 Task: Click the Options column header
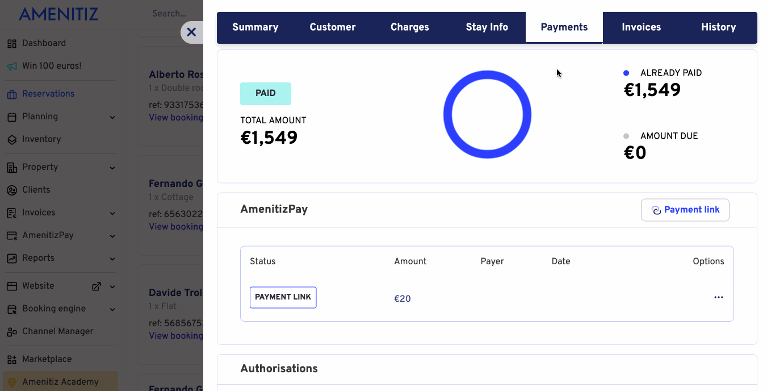tap(709, 261)
